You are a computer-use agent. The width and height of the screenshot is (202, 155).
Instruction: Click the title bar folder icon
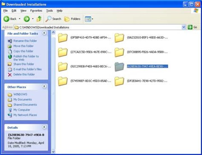[3, 4]
